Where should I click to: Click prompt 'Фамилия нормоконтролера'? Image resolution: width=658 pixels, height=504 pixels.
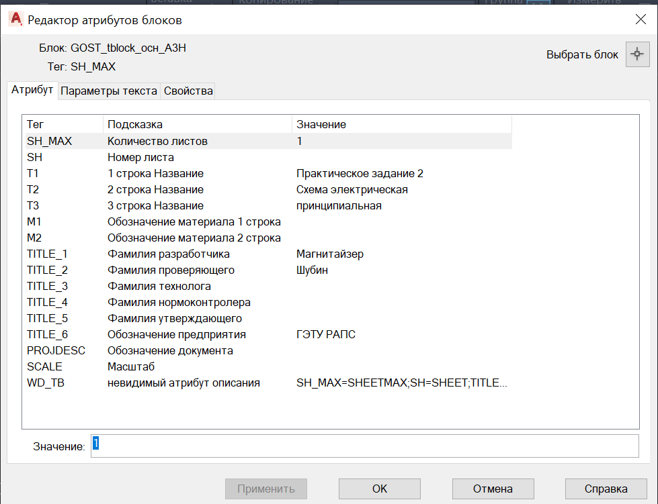(179, 303)
